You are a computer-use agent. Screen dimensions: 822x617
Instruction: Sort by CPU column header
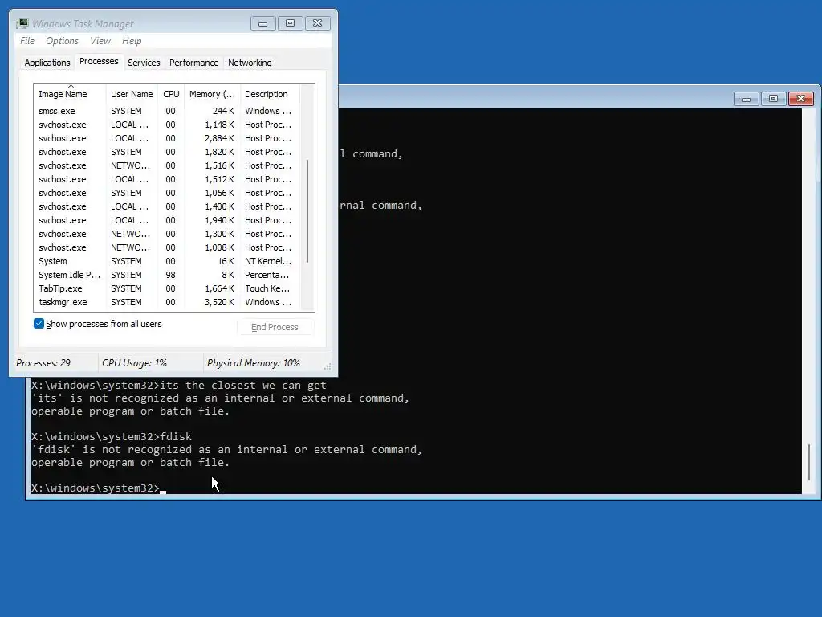171,94
